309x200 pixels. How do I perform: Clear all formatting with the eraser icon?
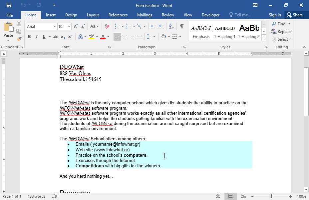pyautogui.click(x=107, y=26)
